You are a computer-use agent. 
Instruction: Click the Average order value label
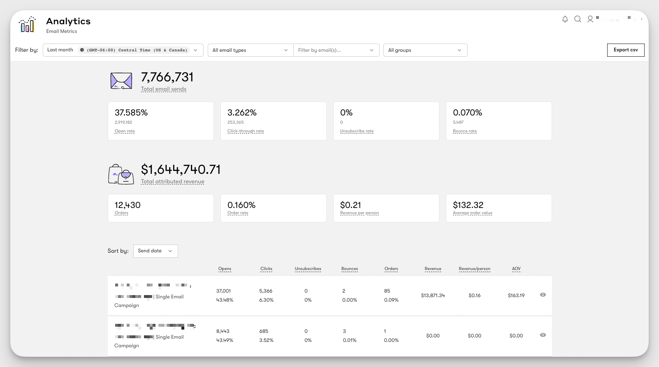point(473,213)
